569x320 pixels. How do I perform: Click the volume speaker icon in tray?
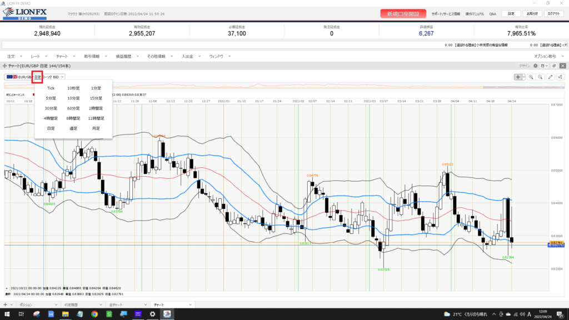point(522,314)
